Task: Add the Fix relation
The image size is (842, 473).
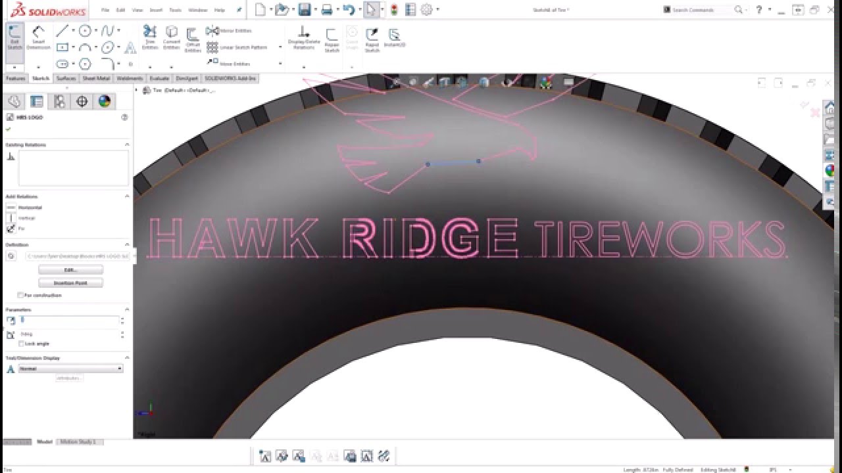Action: coord(16,228)
